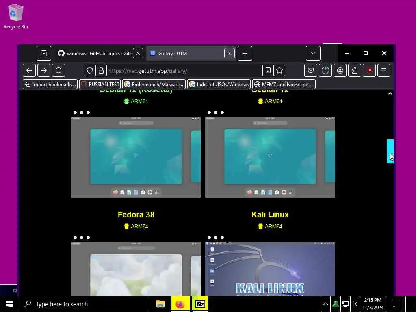Go forward to the next page
416x312 pixels.
[x=44, y=70]
